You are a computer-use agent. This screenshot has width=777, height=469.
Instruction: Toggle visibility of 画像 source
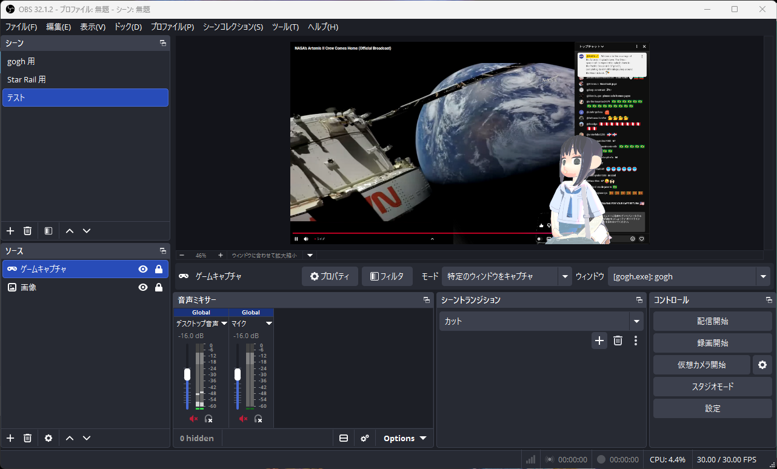(x=143, y=287)
